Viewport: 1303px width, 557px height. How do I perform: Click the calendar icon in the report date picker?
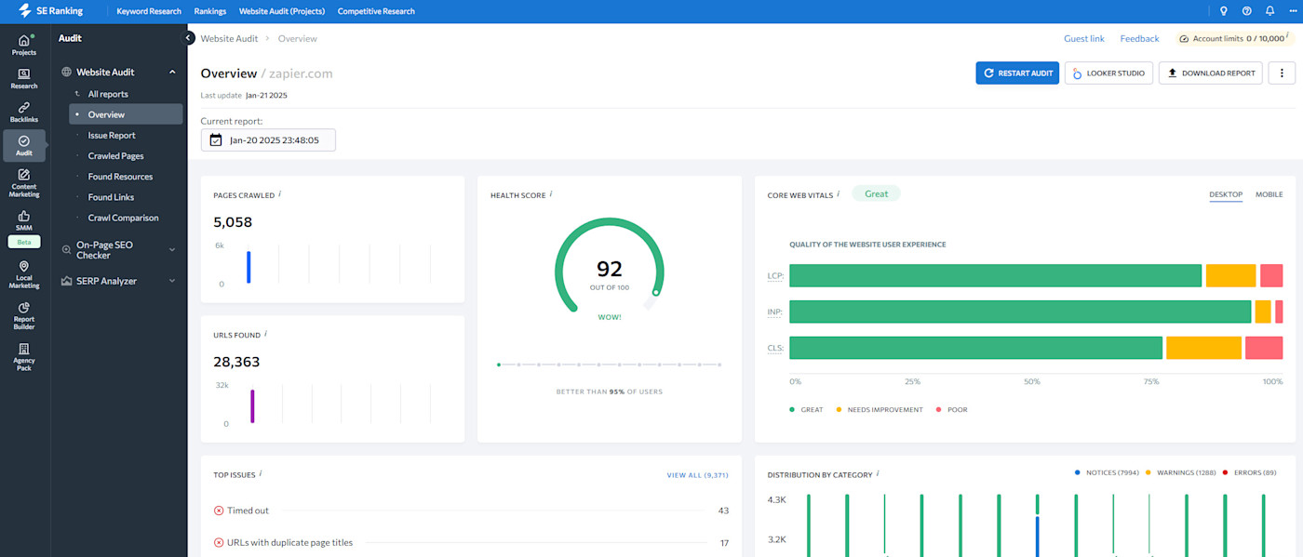(216, 140)
